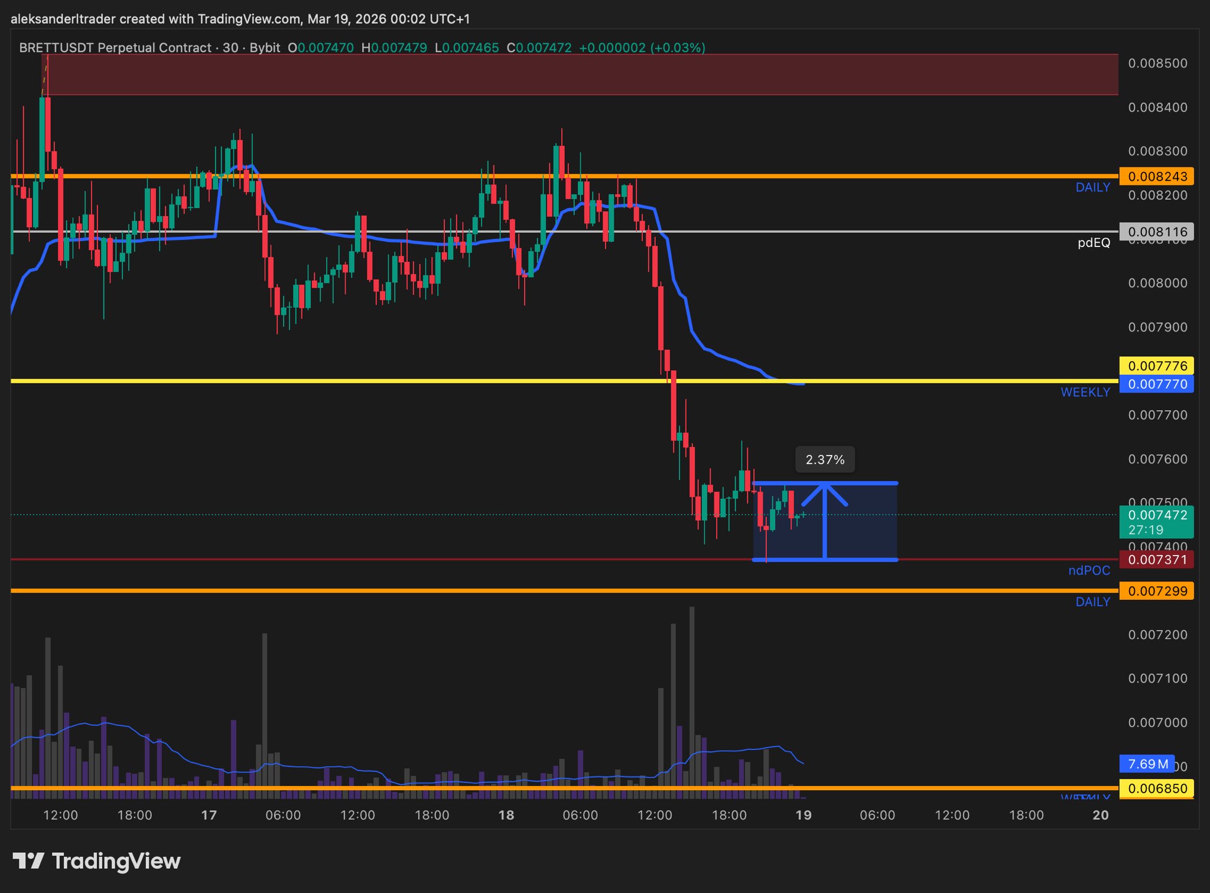This screenshot has height=893, width=1210.
Task: Click the BRETTUSDT Perpetual Contract symbol title
Action: [115, 48]
